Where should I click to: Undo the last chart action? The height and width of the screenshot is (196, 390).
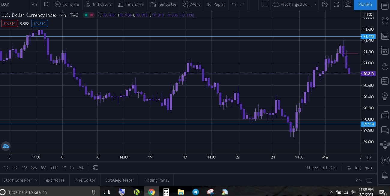tap(234, 4)
